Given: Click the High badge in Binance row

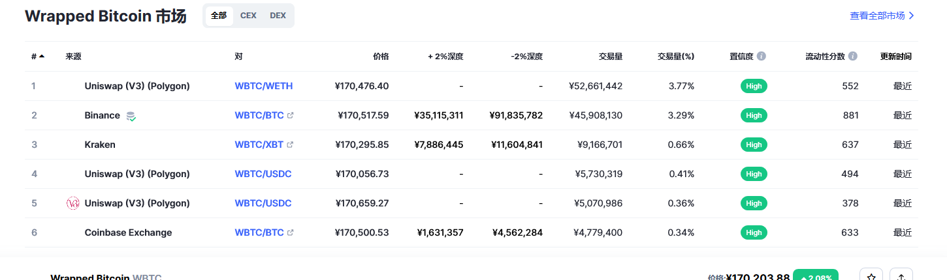Looking at the screenshot, I should 754,115.
